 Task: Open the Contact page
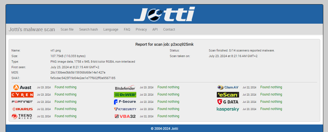[169, 30]
